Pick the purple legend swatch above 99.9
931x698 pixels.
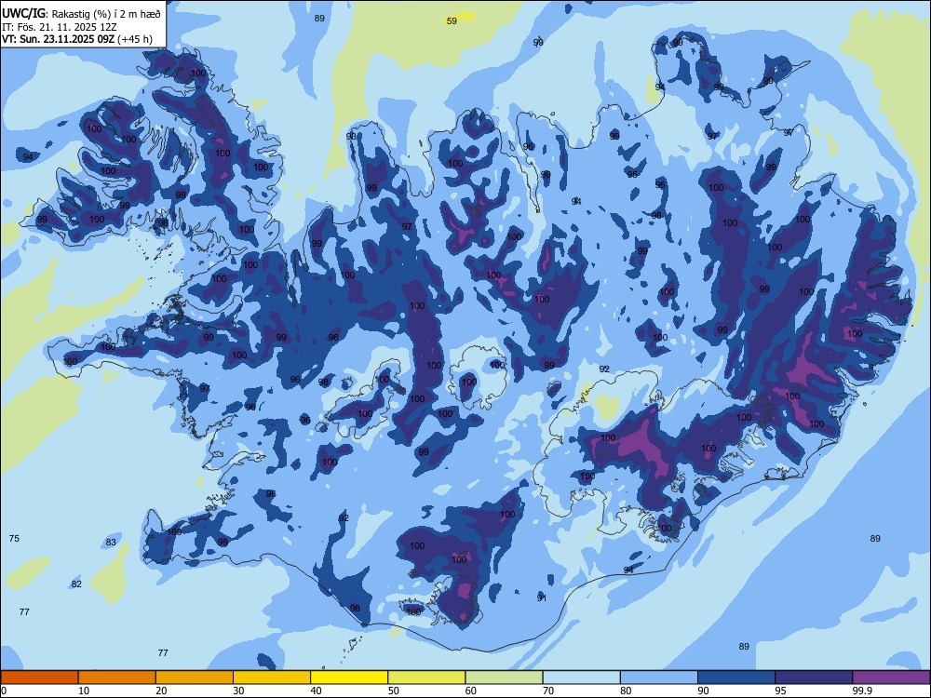click(x=891, y=678)
